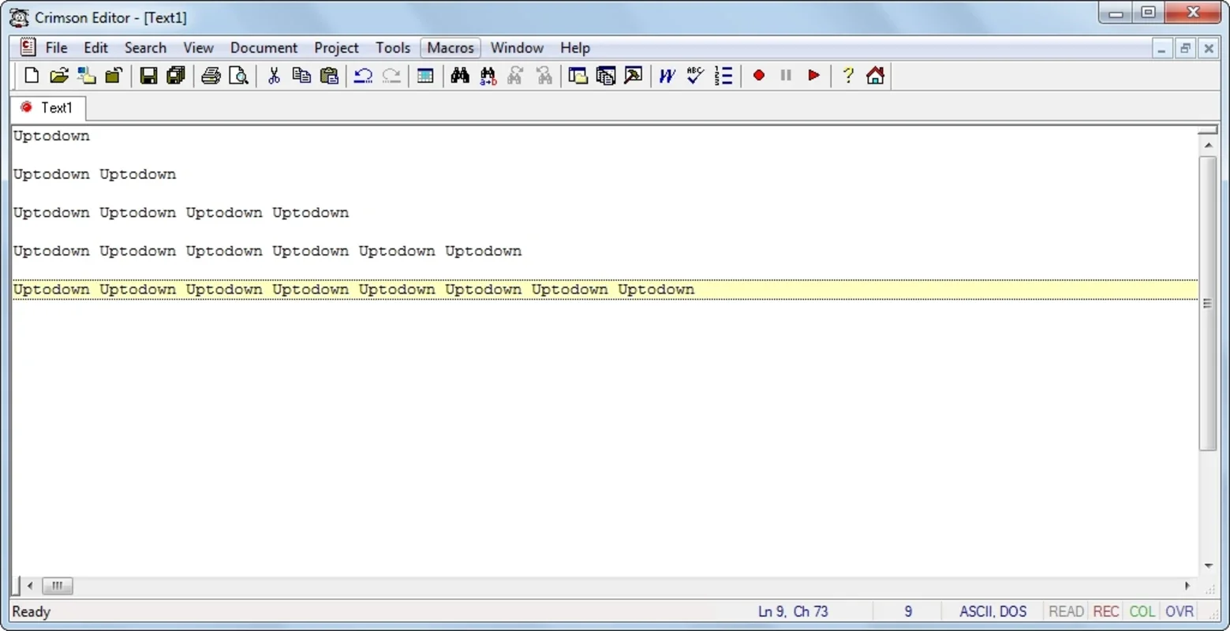Viewport: 1230px width, 631px height.
Task: Select the Text1 document tab
Action: click(x=47, y=107)
